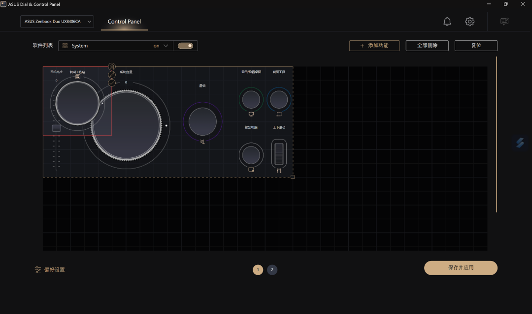Click the feedback note icon

coord(504,22)
